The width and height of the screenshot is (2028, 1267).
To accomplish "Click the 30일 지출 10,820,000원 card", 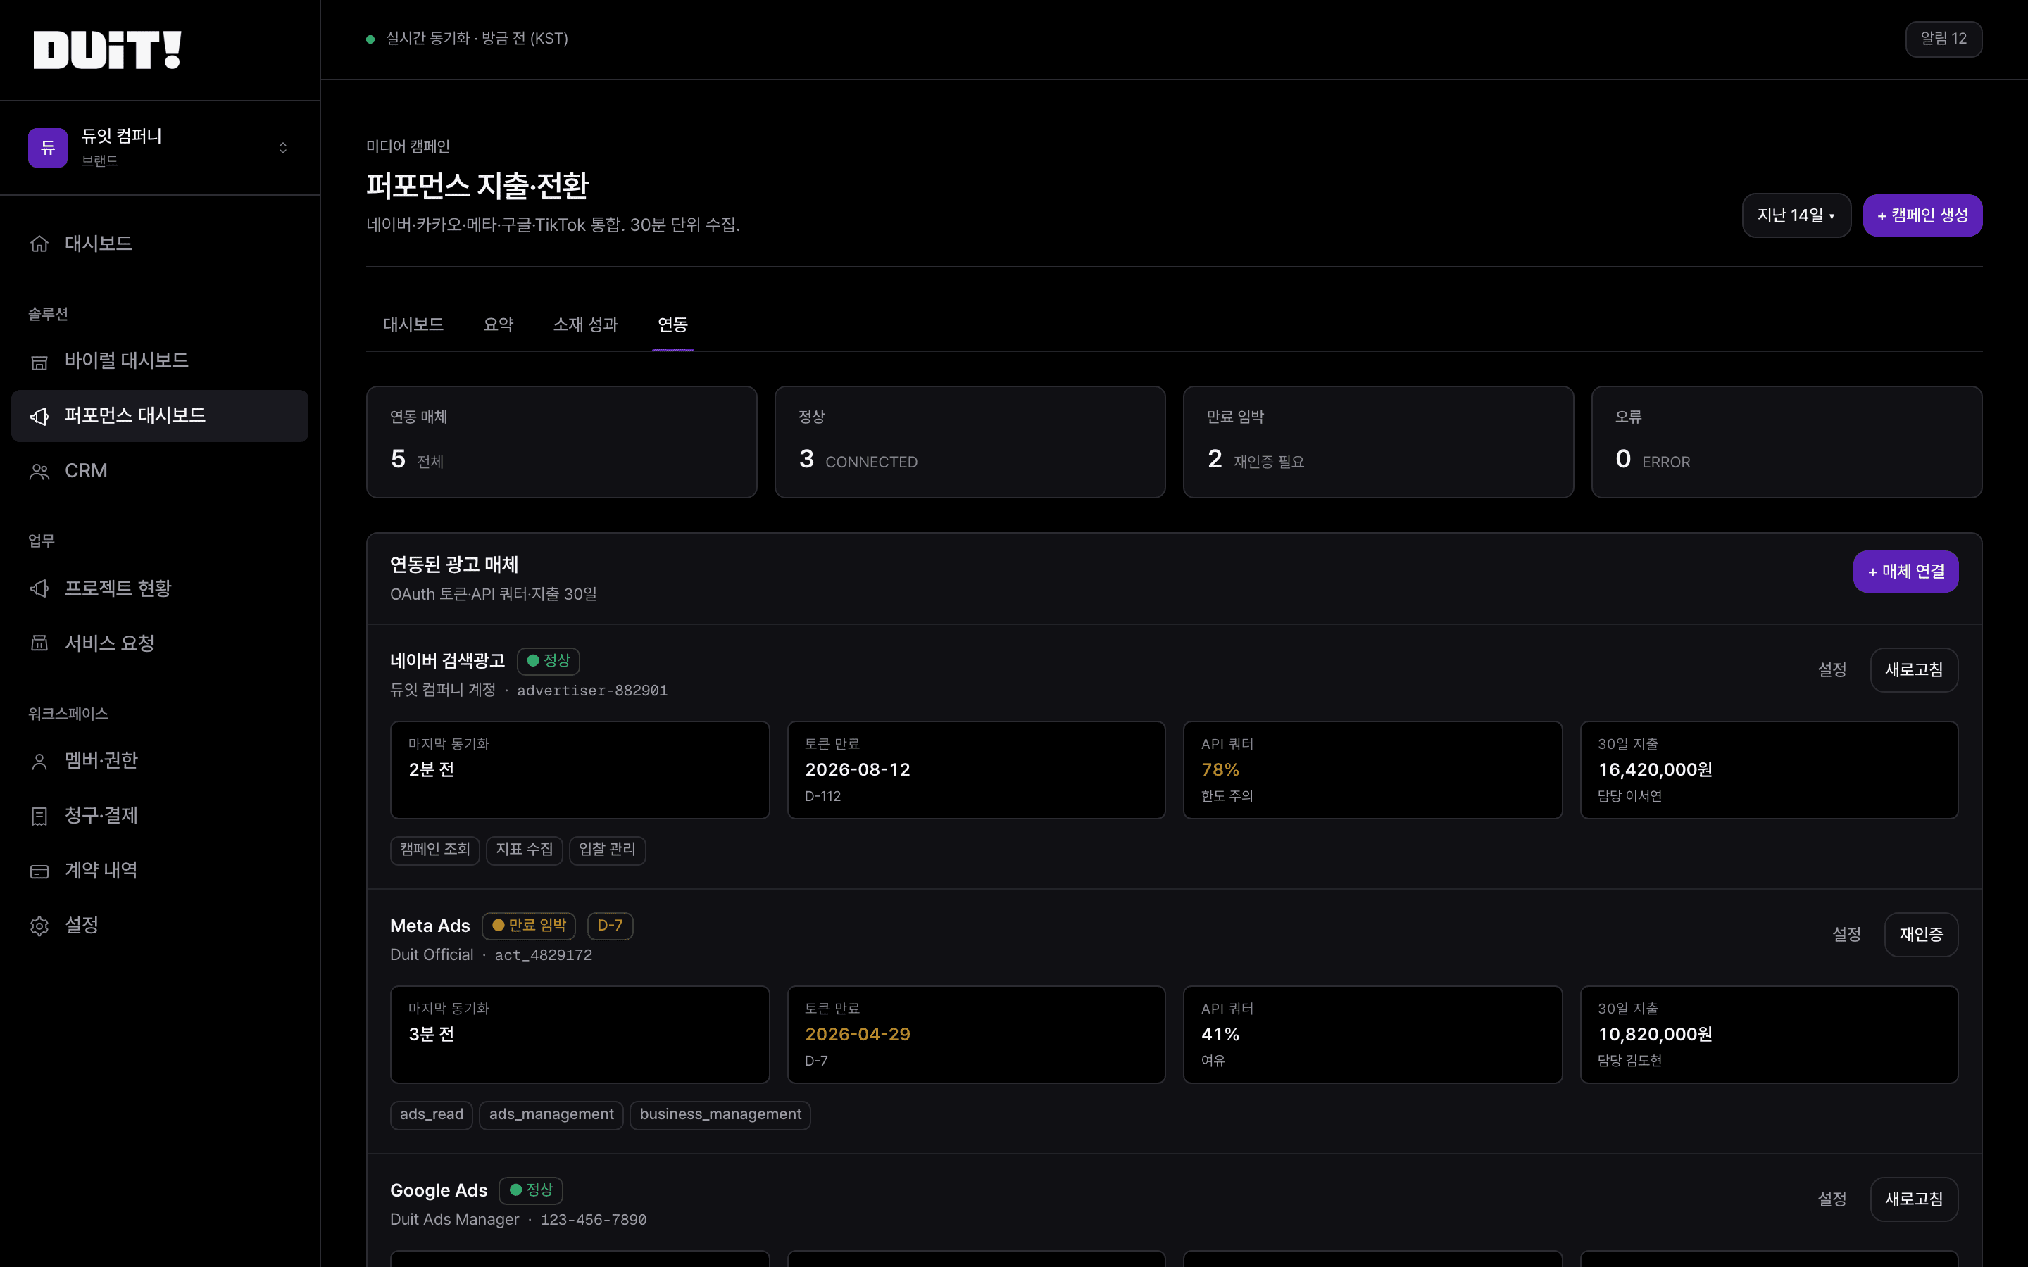I will click(1769, 1035).
